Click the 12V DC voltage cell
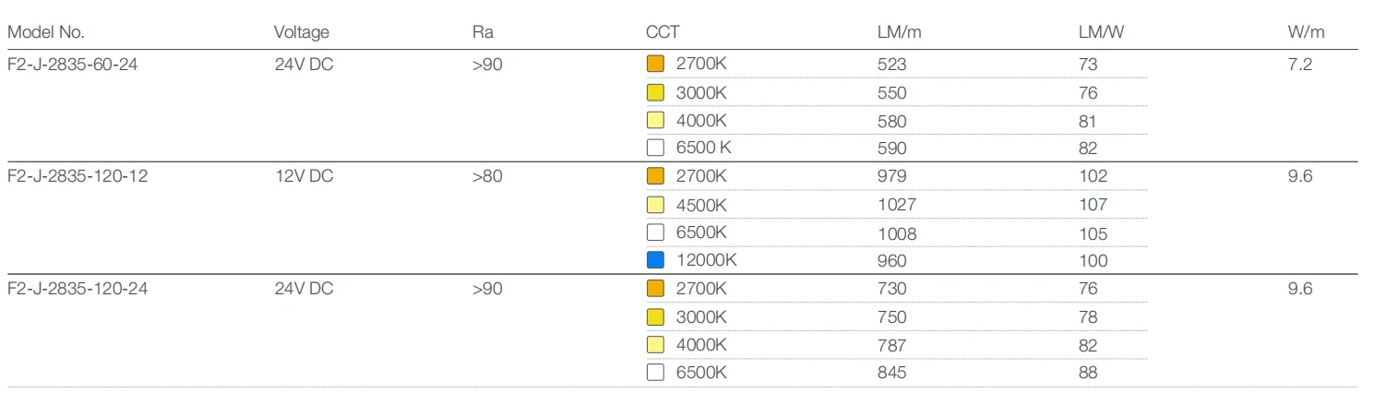This screenshot has width=1386, height=405. coord(304,176)
